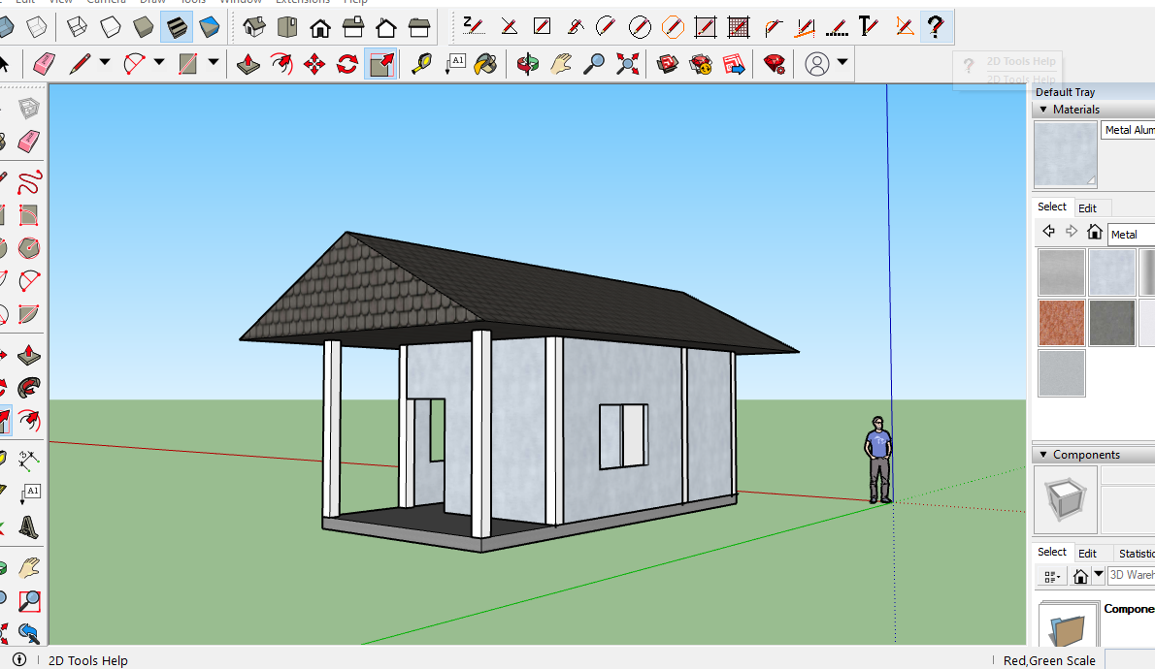Switch to Components Edit tab

1087,554
